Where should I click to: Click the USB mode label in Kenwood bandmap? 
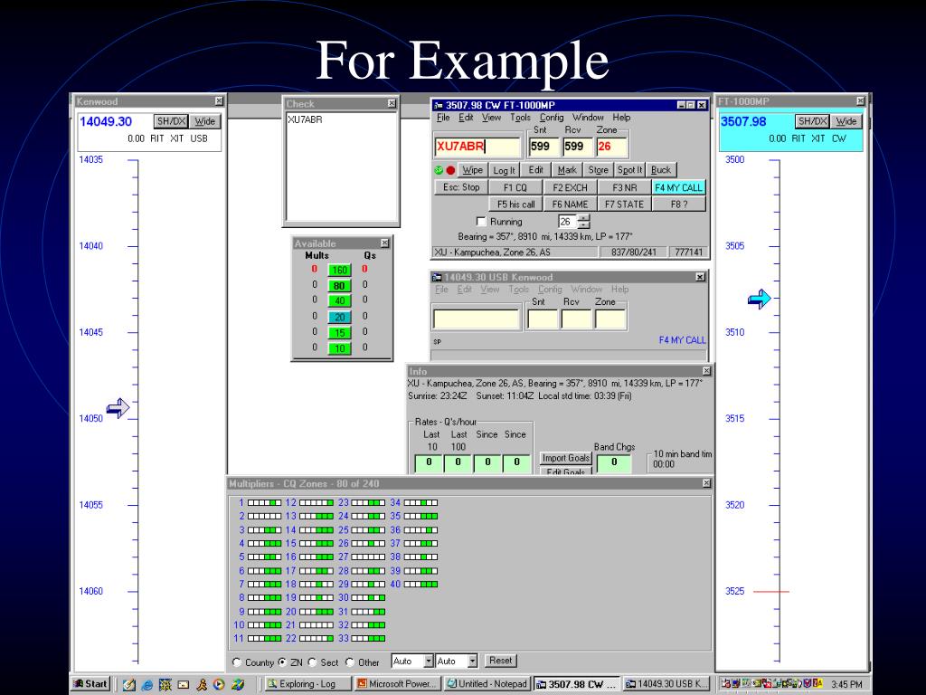[x=199, y=138]
